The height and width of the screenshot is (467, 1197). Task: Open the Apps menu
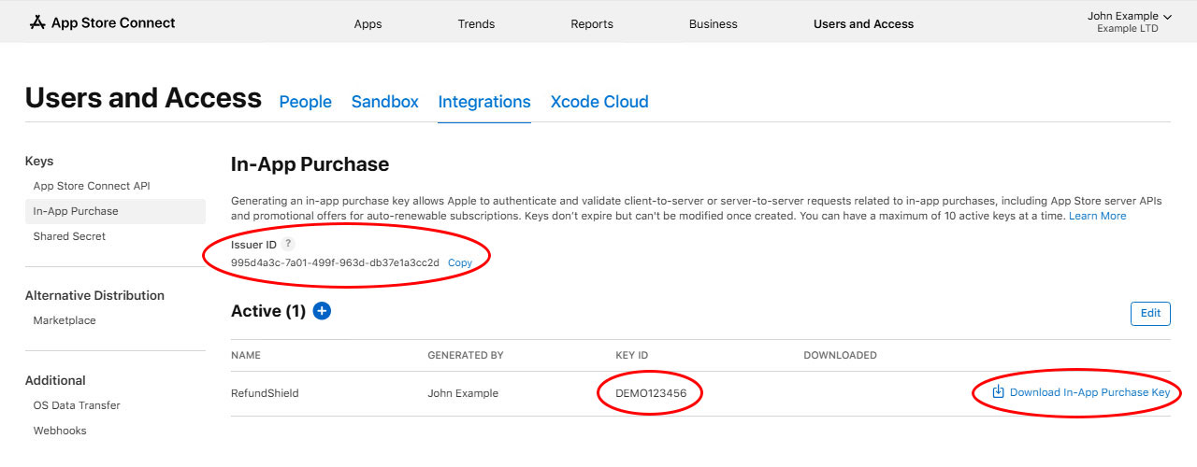click(x=368, y=24)
